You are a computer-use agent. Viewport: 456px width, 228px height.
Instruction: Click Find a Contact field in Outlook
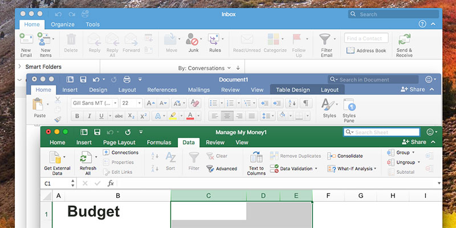[x=366, y=38]
